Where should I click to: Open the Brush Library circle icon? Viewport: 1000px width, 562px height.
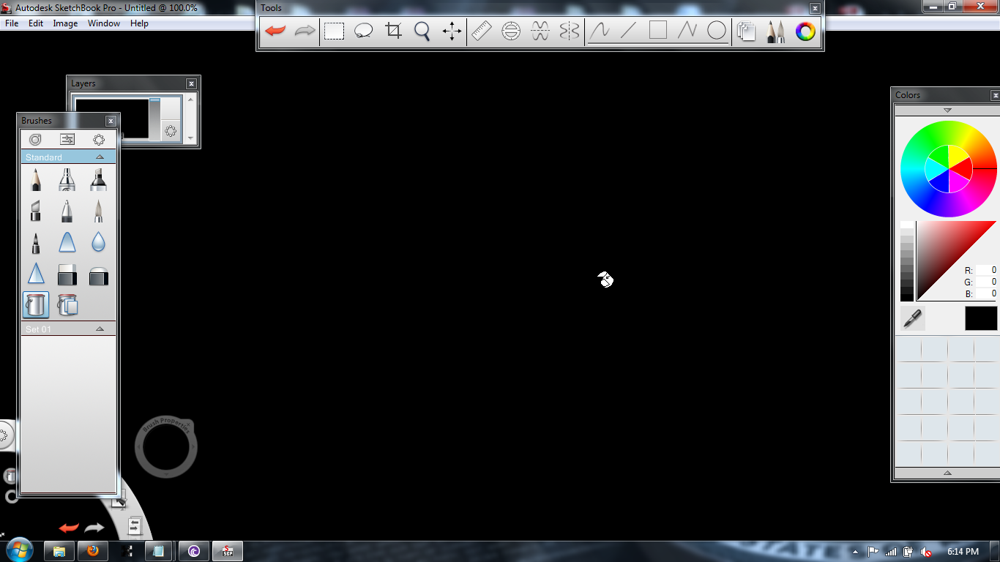pyautogui.click(x=35, y=139)
